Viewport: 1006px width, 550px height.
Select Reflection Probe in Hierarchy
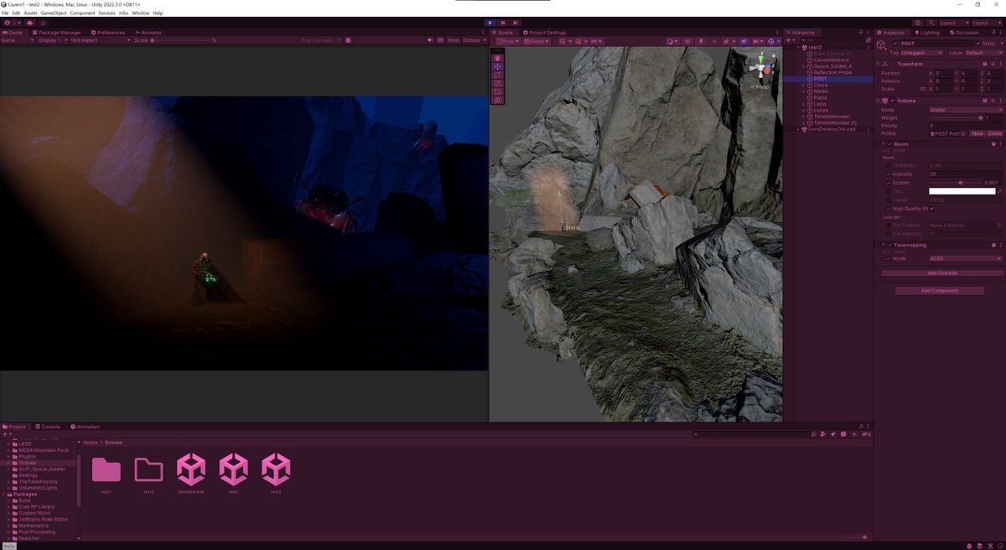pos(832,73)
